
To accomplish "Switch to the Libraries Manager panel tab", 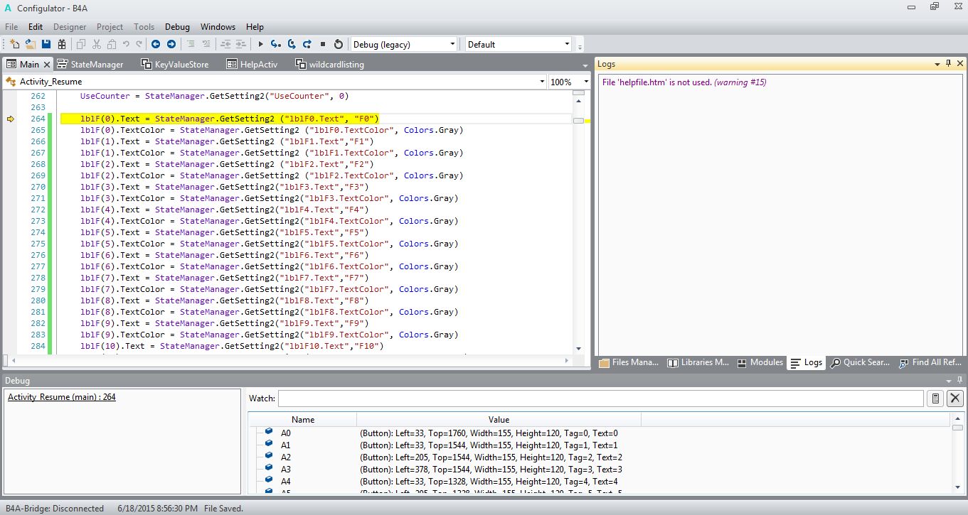I will click(698, 362).
